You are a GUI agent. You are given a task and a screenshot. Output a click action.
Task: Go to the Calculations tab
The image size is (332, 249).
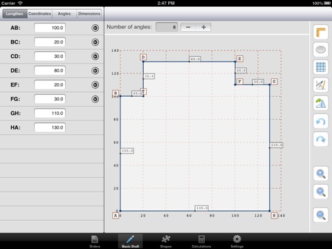click(x=201, y=241)
